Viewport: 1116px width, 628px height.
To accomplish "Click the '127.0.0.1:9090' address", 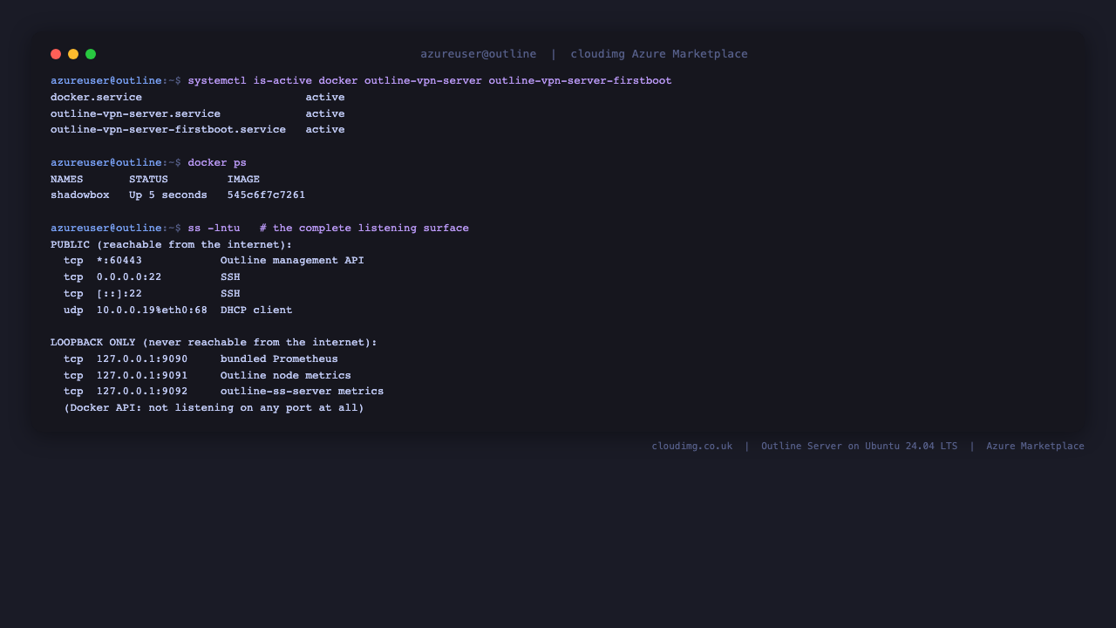I will tap(142, 359).
